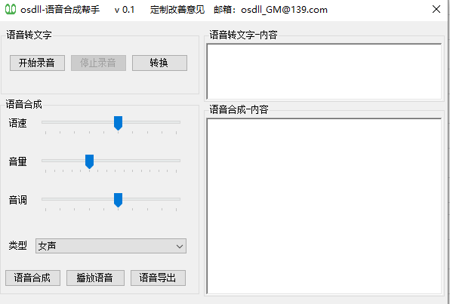
Task: Click the green osdll app icon
Action: [x=11, y=10]
